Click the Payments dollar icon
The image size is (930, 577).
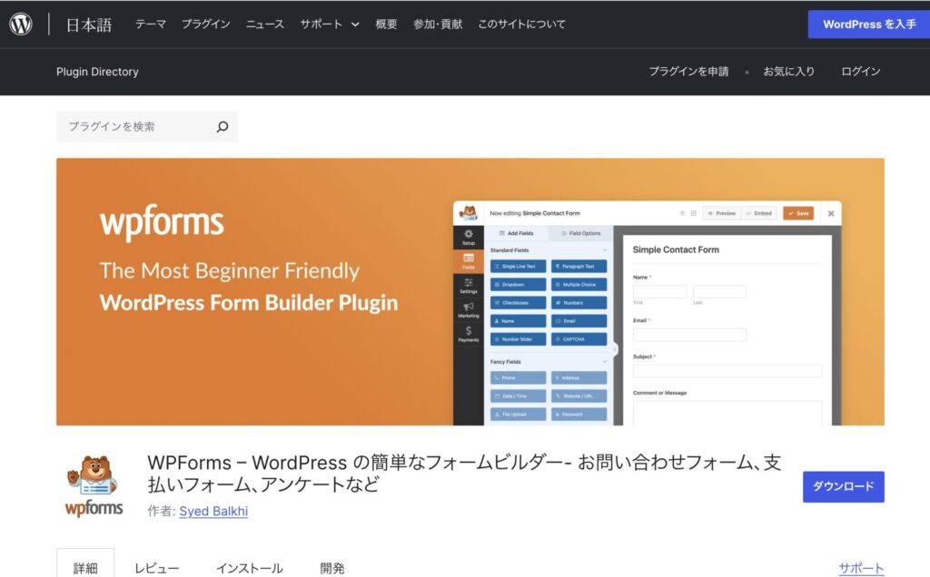469,333
